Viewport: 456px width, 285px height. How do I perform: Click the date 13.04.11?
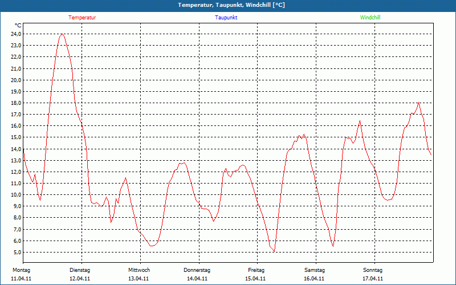[139, 279]
